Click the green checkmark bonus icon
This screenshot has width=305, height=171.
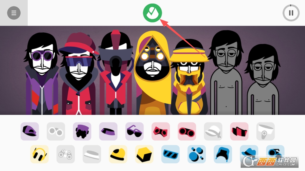(152, 13)
